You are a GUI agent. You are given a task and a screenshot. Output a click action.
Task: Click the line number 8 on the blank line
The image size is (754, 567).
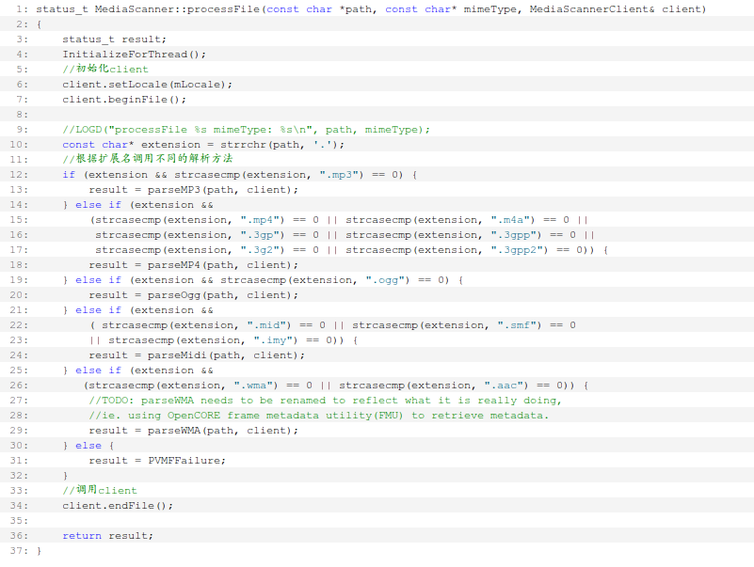(22, 115)
